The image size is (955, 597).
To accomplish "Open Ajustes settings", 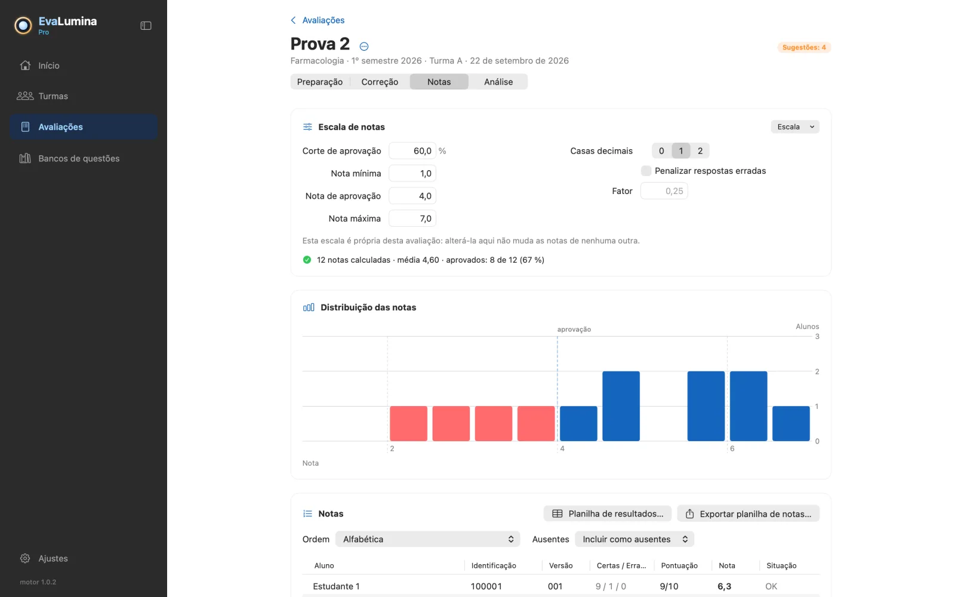I will tap(84, 559).
